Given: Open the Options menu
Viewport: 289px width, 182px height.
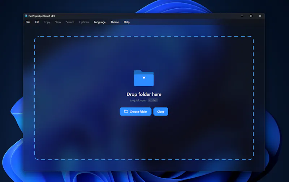Looking at the screenshot, I should (84, 22).
